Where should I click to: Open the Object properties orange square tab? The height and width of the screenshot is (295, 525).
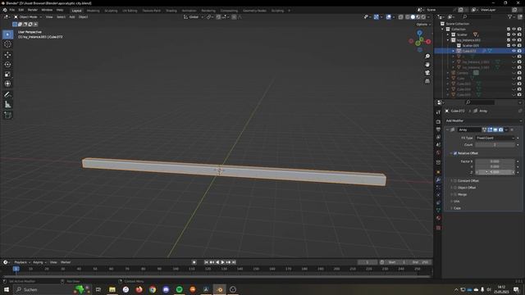(x=438, y=172)
